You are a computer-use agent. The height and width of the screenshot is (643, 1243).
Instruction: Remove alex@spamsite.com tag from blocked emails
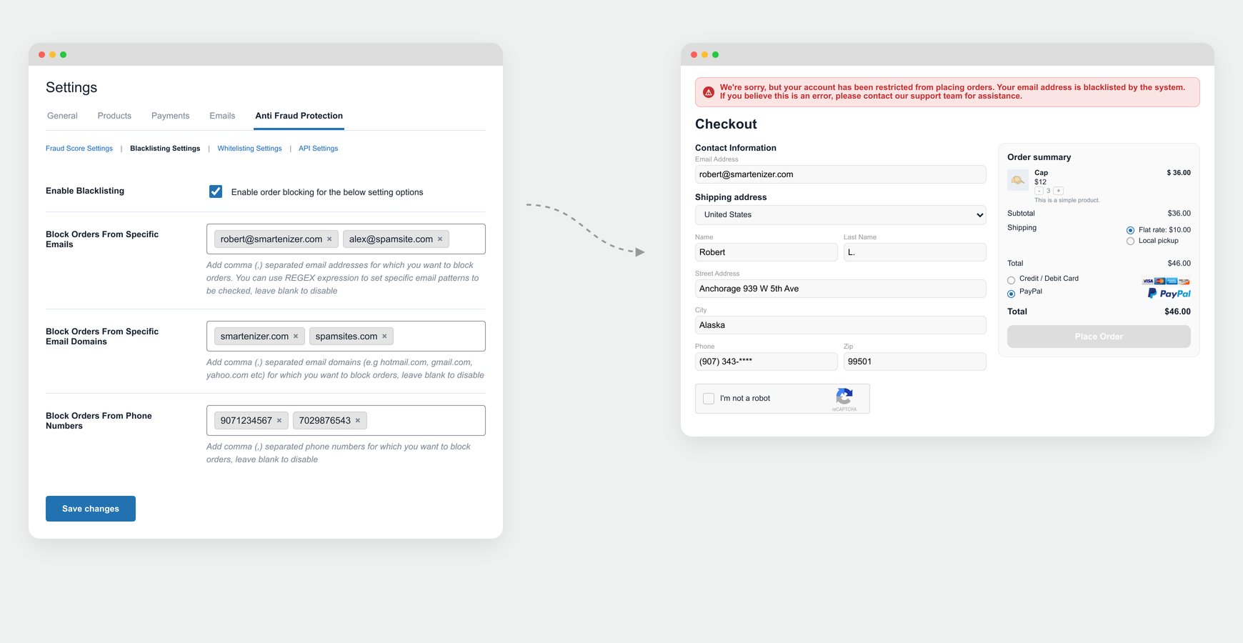[x=440, y=239]
